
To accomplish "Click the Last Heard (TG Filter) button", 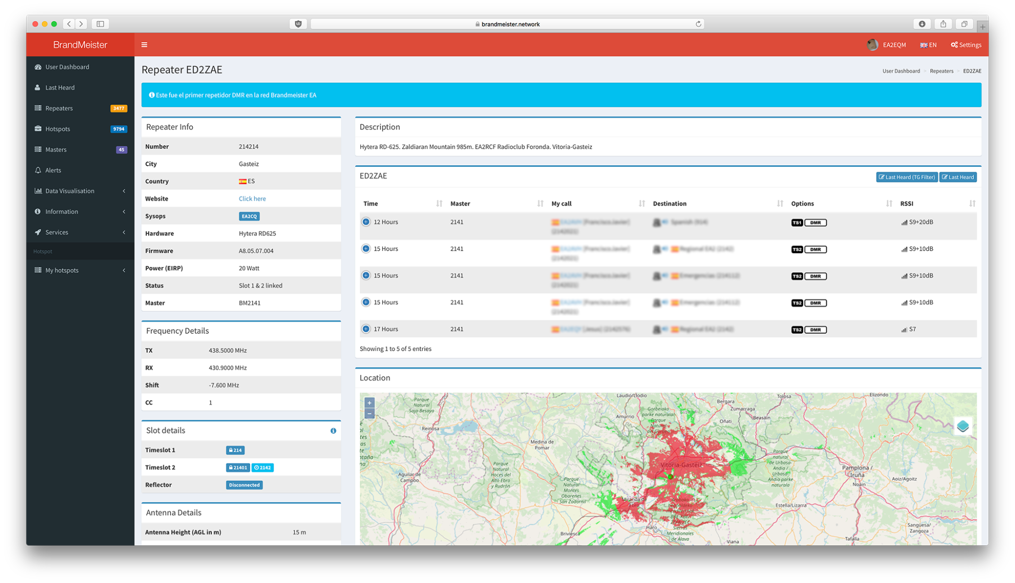I will click(906, 177).
